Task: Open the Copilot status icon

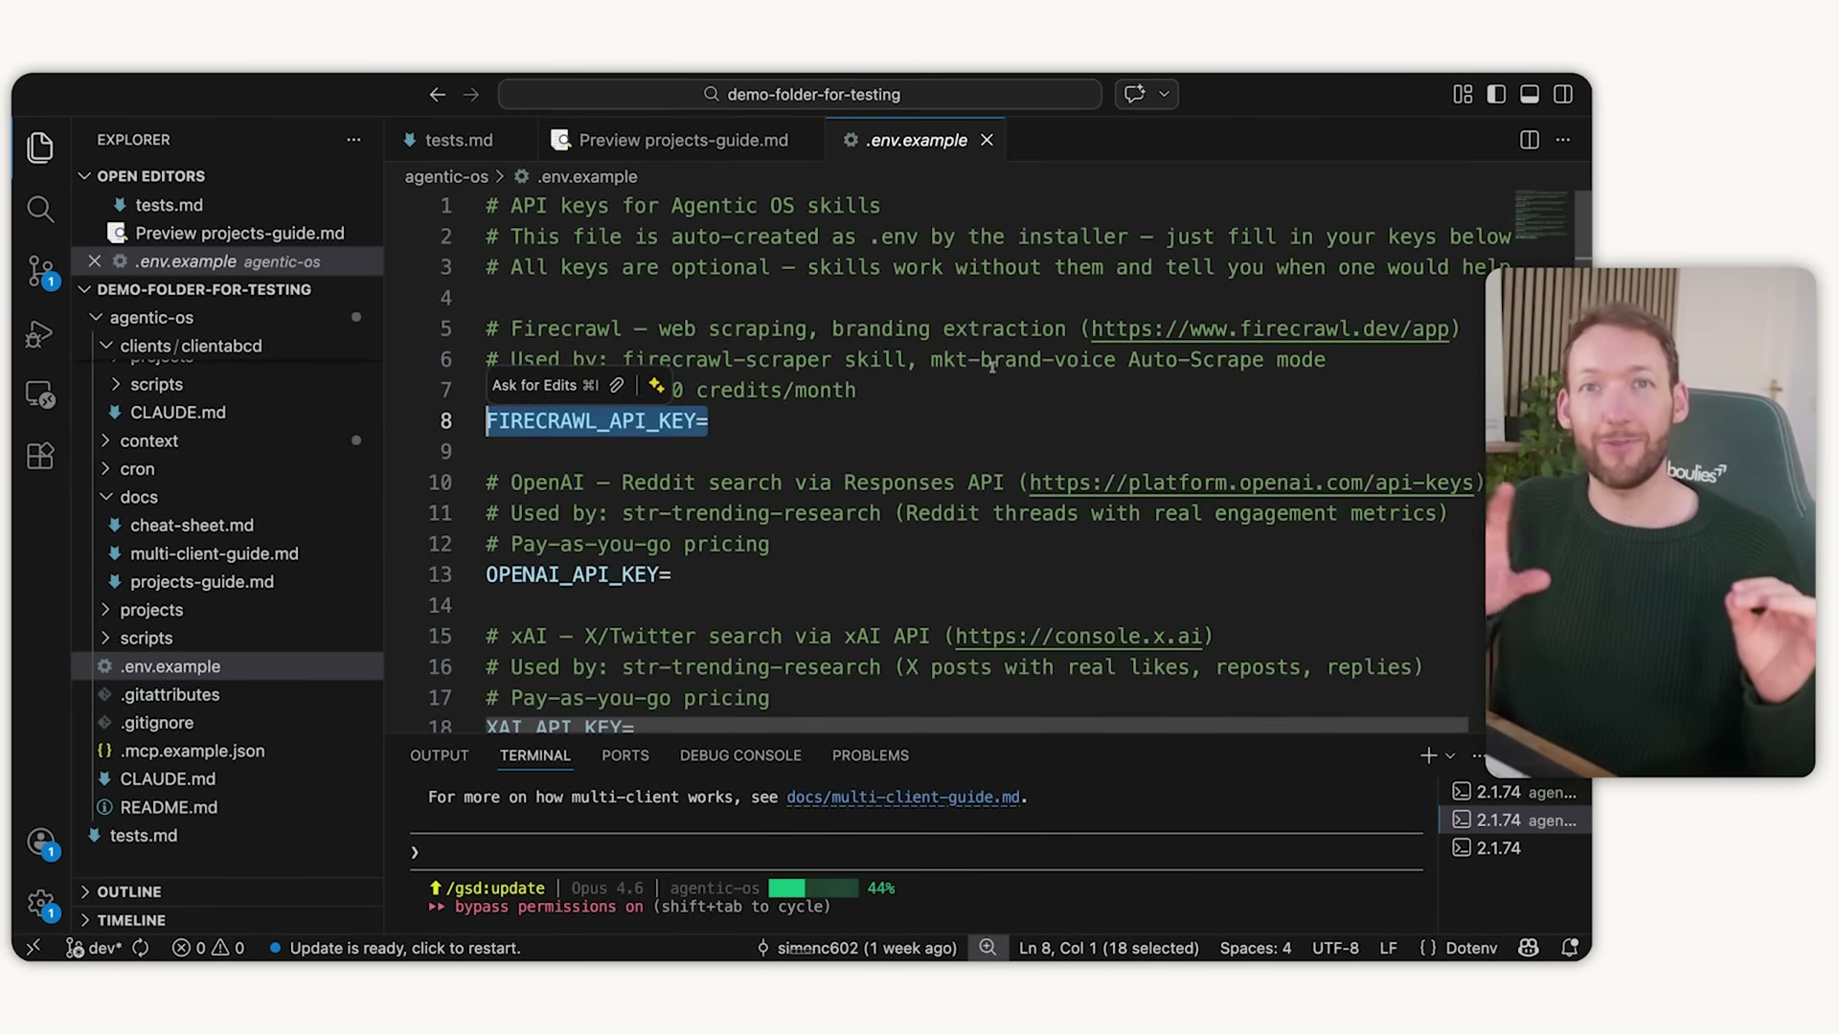Action: pyautogui.click(x=1529, y=948)
